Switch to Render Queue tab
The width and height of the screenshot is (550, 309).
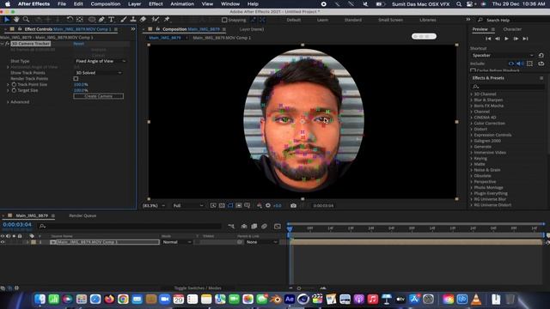(x=82, y=215)
